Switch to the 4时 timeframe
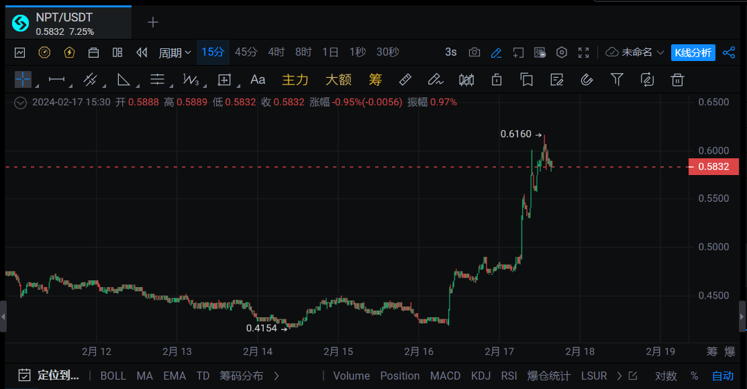 point(276,52)
